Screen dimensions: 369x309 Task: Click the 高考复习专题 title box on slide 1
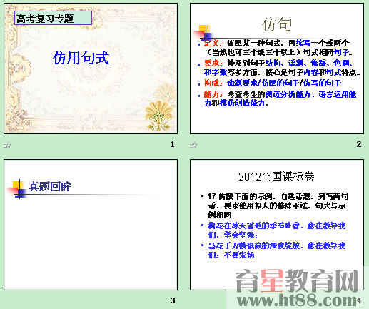pos(53,18)
